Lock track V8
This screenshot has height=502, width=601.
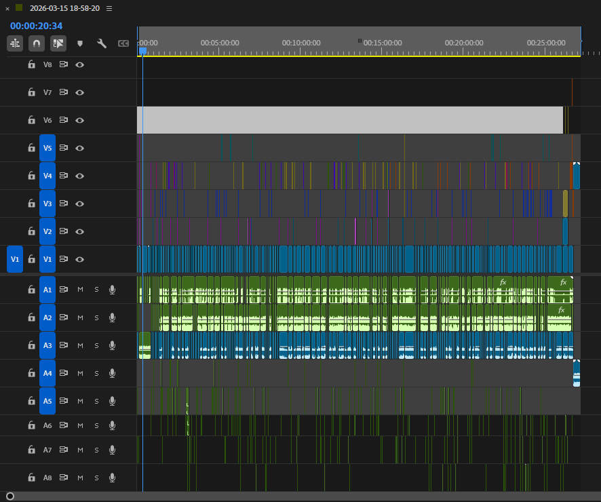tap(31, 64)
